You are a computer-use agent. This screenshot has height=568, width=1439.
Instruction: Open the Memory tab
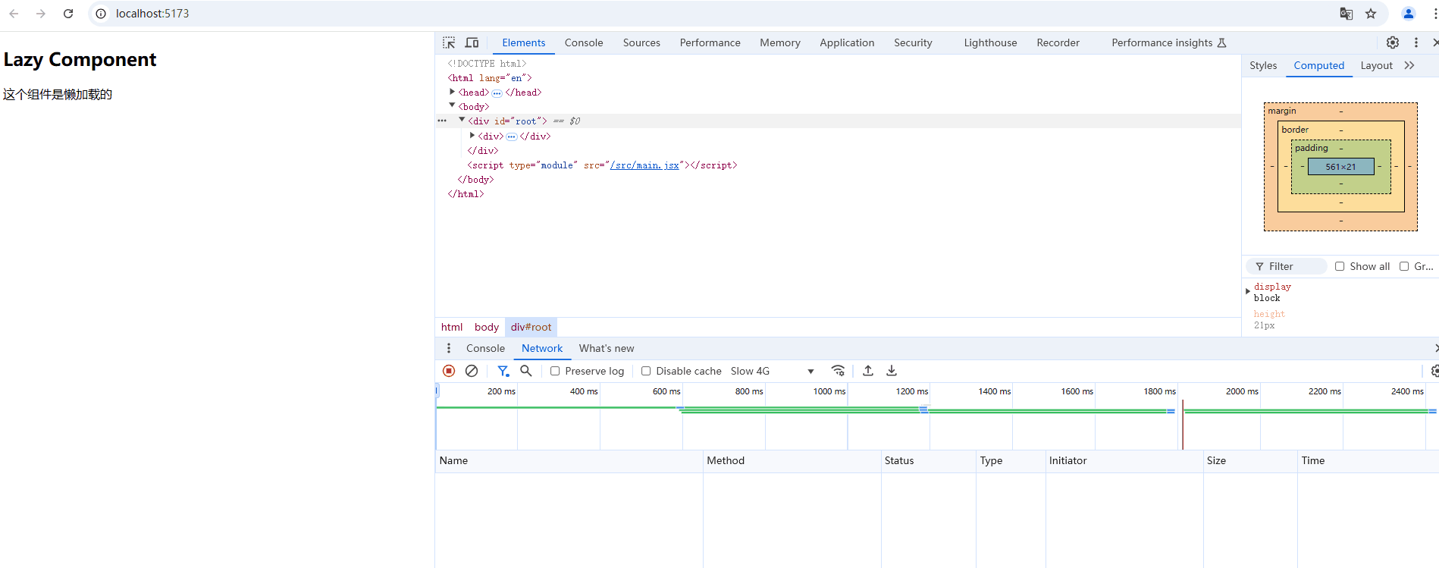(779, 43)
